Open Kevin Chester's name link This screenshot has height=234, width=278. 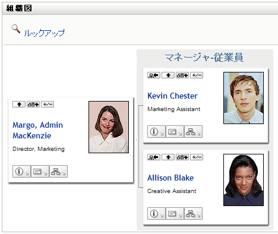(x=172, y=96)
